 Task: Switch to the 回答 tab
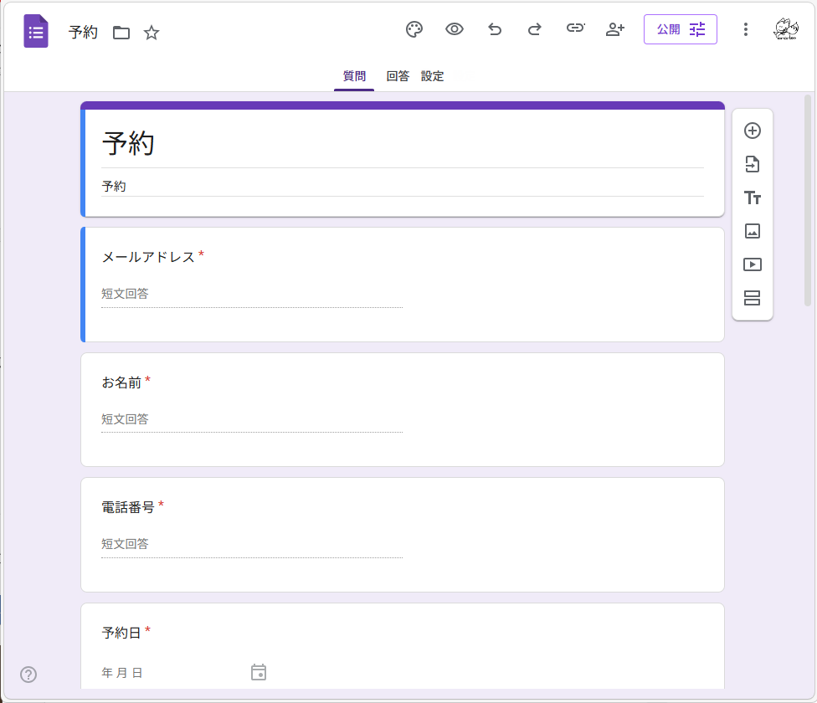click(x=398, y=75)
